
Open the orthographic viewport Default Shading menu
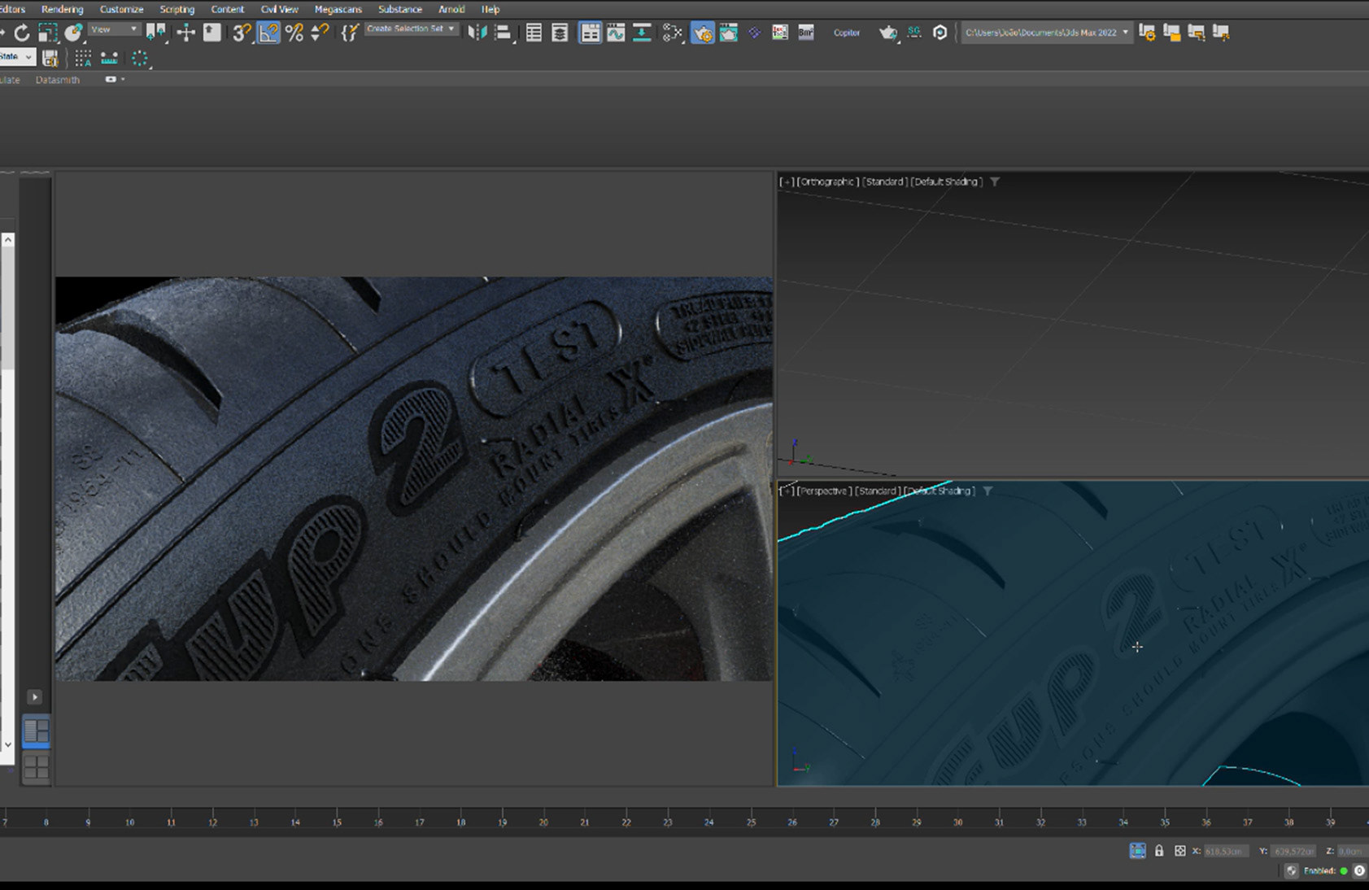click(x=947, y=181)
